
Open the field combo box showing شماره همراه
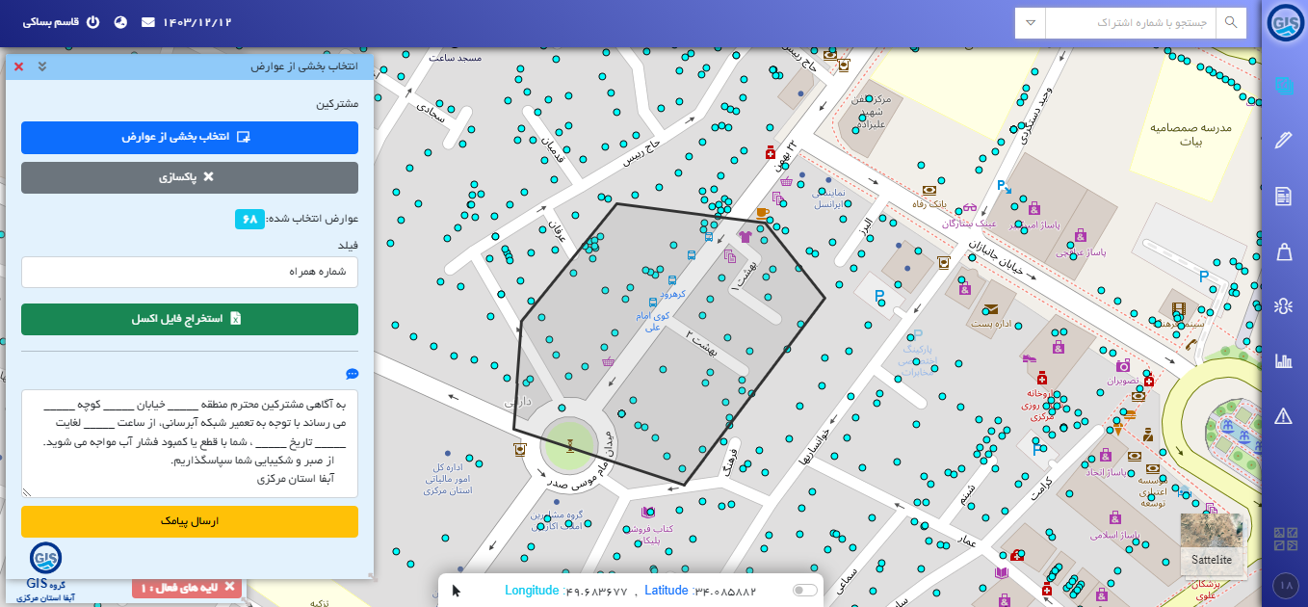[x=190, y=272]
